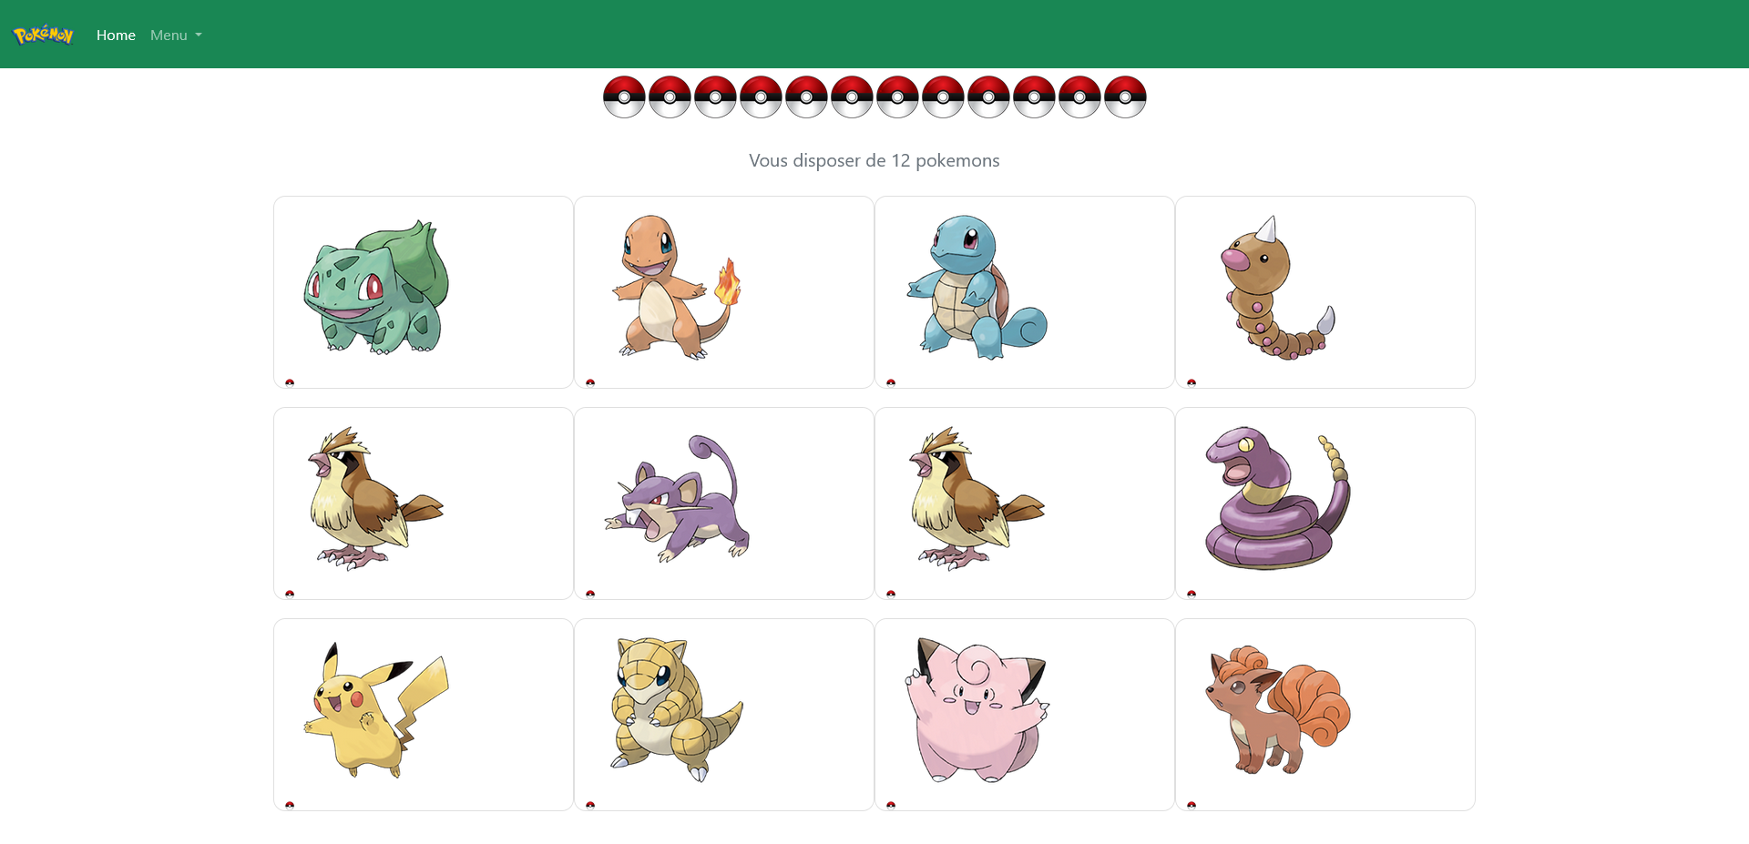The image size is (1749, 844).
Task: Select the Ekans card image
Action: [1278, 499]
